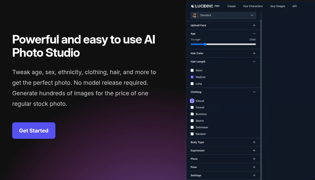Select Business clothing
The image size is (315, 180).
pyautogui.click(x=192, y=114)
